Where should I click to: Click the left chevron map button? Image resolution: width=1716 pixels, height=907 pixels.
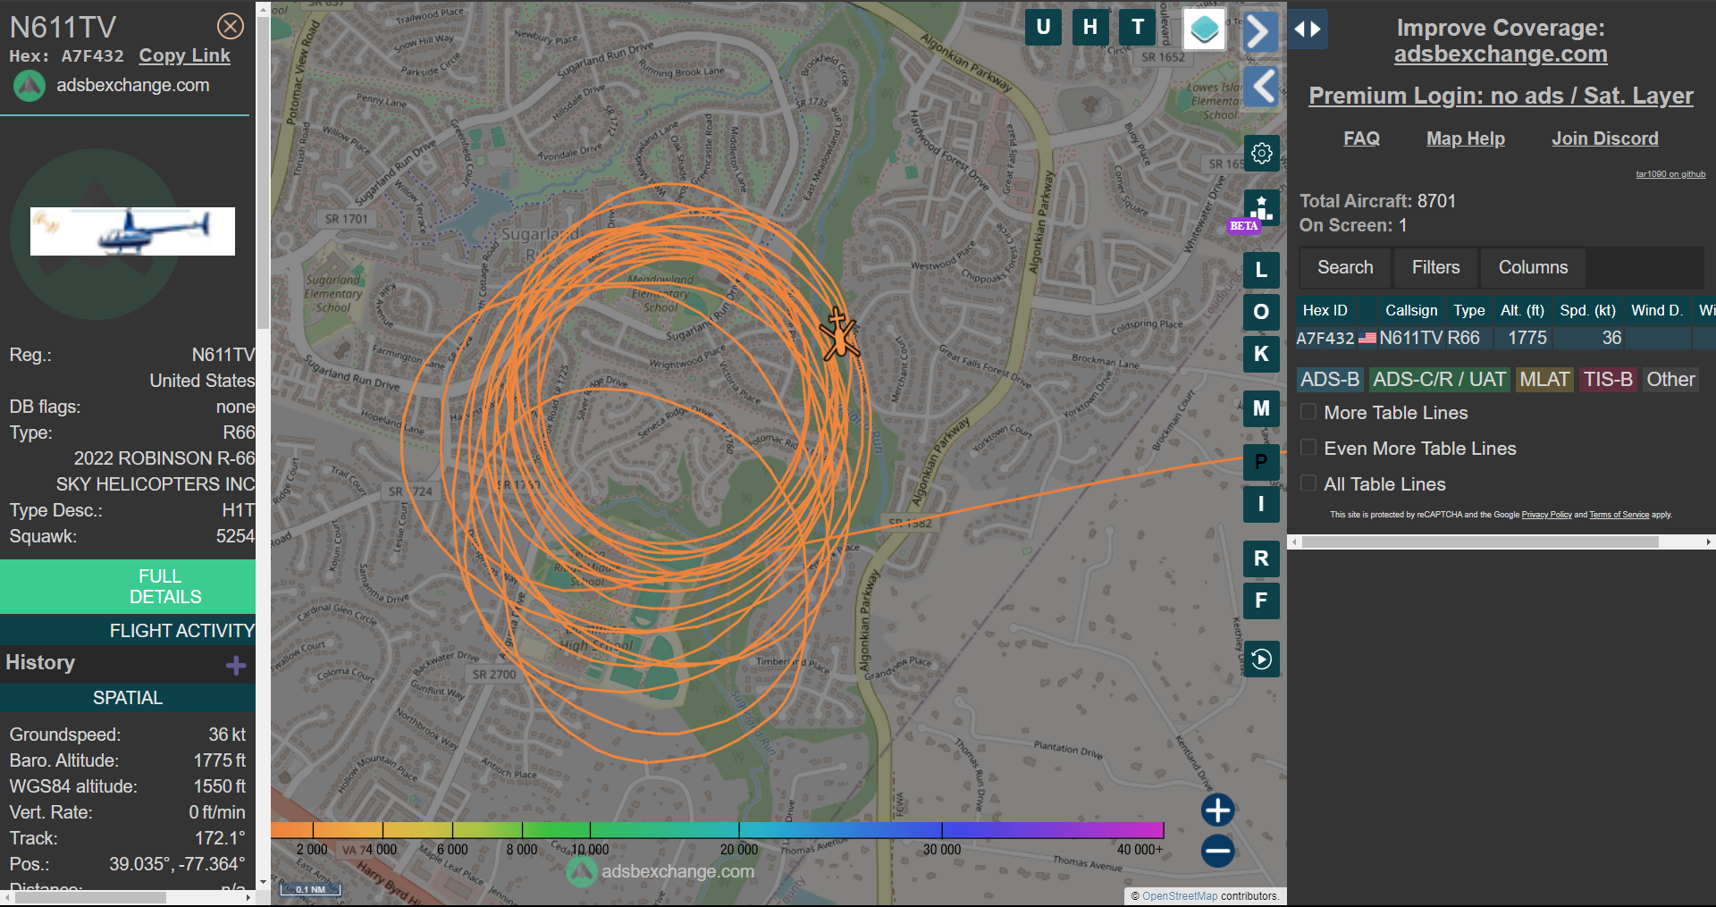coord(1261,86)
